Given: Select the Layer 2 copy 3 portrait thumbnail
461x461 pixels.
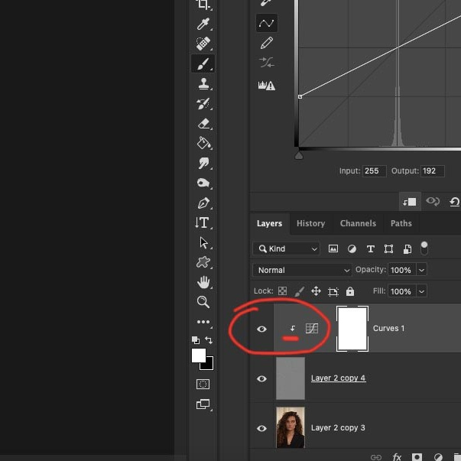Looking at the screenshot, I should (x=291, y=427).
